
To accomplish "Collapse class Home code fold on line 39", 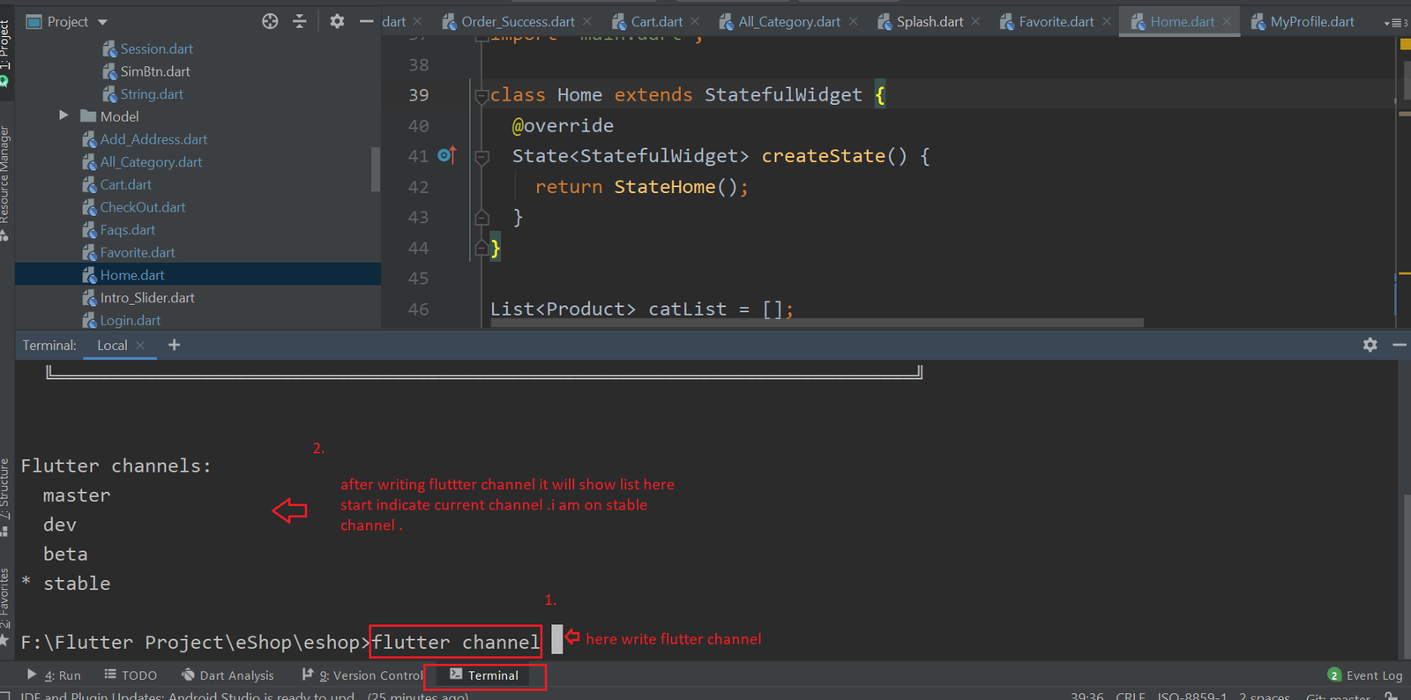I will (x=482, y=96).
